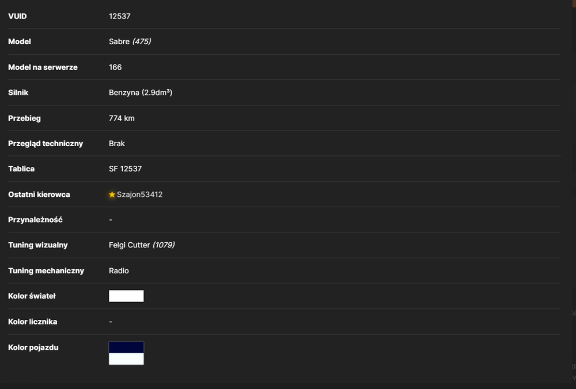Click the gold star next to Szajon53412
Screen dimensions: 576x389
112,194
